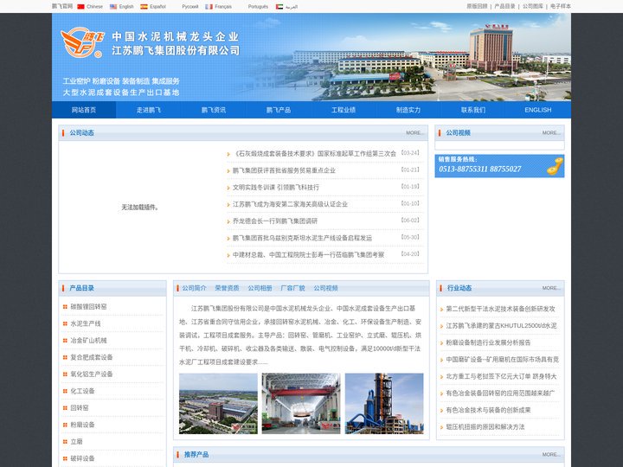Open 公司图库 link at top right

[x=532, y=6]
